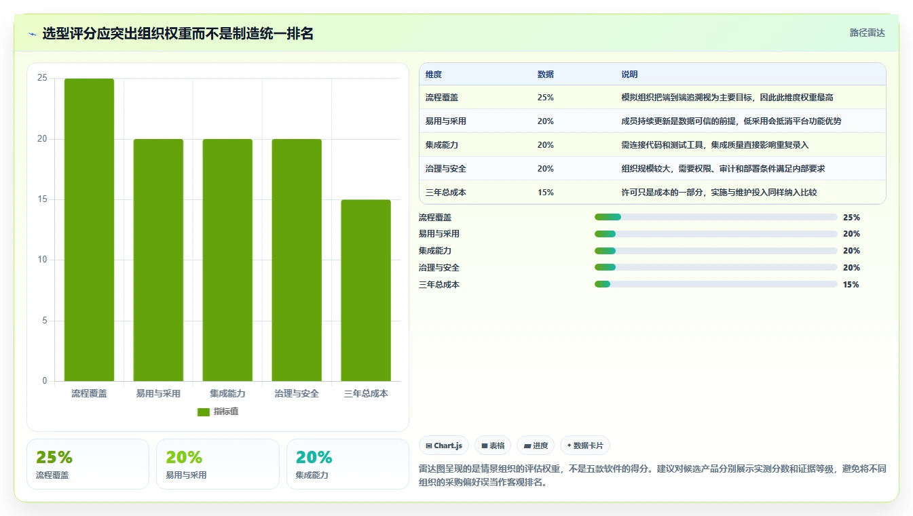Click the 路径雷达 label in the header
Screen dimensions: 913x516
(x=868, y=33)
